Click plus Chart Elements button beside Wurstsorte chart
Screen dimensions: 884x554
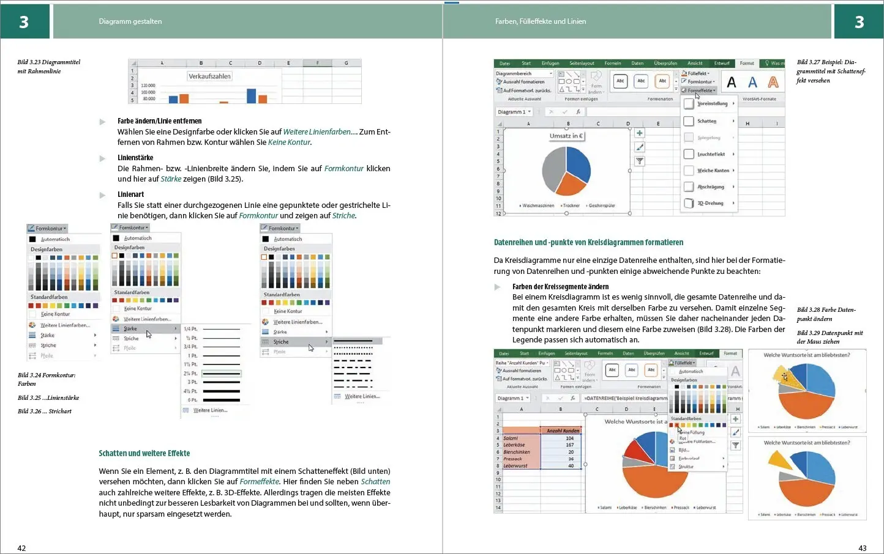[x=736, y=419]
